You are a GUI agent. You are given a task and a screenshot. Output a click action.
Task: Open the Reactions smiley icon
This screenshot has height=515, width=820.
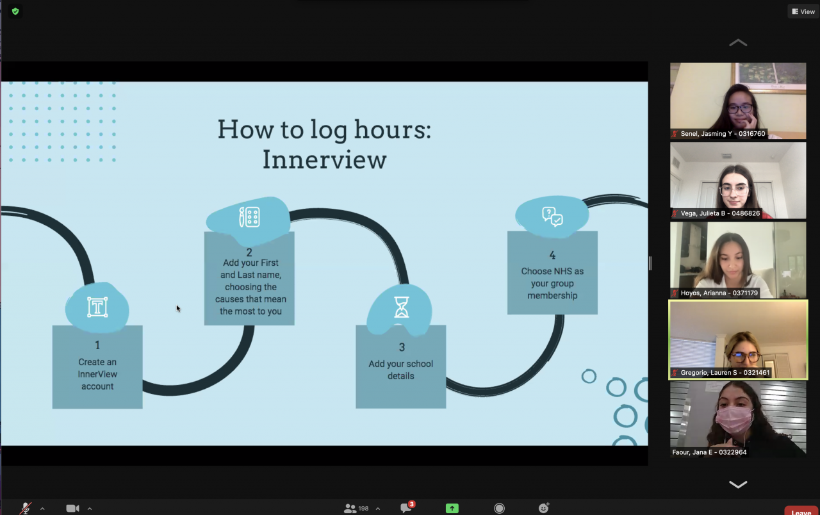(544, 508)
